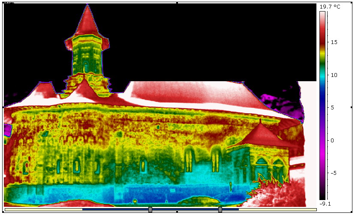Click the empty slider track left of blue span

pyautogui.click(x=43, y=209)
